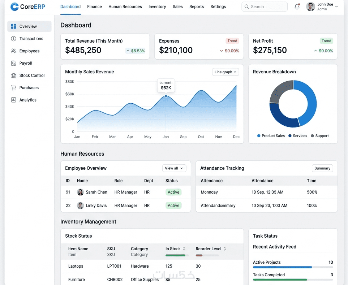348x285 pixels.
Task: Open the Human Resources menu
Action: click(x=125, y=7)
